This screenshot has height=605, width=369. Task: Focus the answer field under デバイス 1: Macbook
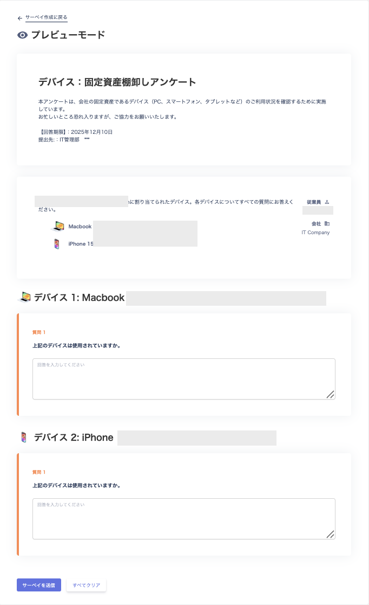[x=183, y=379]
